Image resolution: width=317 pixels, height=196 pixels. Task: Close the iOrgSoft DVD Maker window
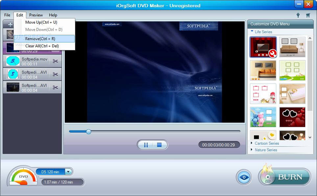click(x=308, y=4)
